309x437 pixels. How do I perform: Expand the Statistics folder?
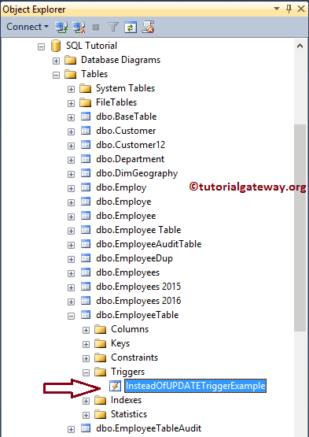[86, 415]
